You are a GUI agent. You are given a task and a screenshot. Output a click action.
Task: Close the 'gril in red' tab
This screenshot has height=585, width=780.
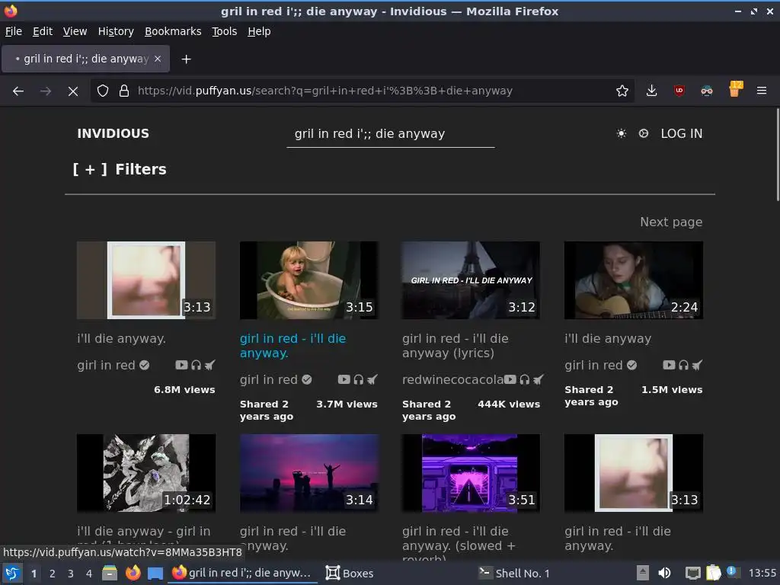point(158,59)
